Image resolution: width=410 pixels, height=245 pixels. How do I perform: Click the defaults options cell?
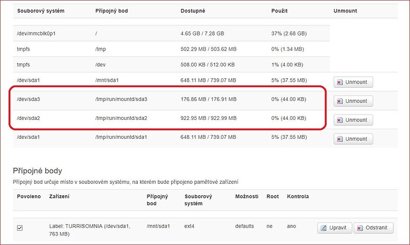244,226
